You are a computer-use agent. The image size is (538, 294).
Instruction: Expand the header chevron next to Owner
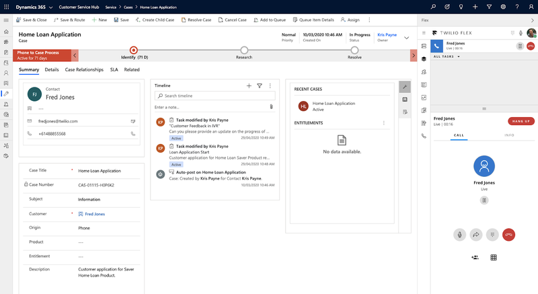(406, 38)
